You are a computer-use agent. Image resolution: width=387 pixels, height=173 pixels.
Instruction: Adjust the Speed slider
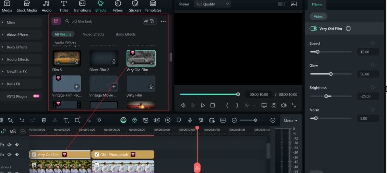click(x=331, y=52)
